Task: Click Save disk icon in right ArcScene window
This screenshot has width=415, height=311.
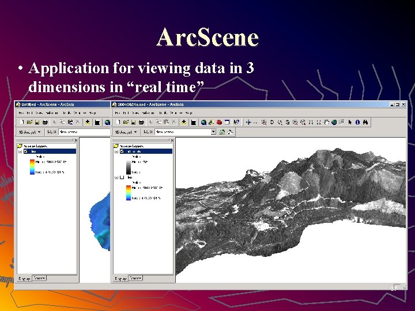Action: click(x=133, y=122)
